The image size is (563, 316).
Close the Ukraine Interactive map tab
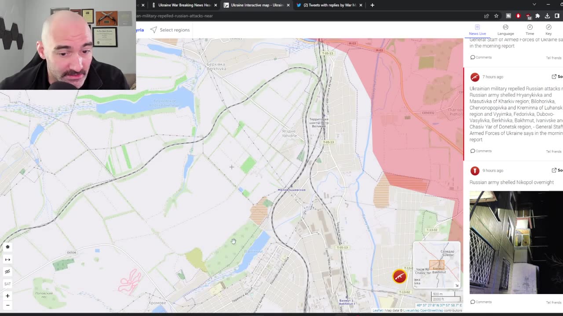point(288,5)
